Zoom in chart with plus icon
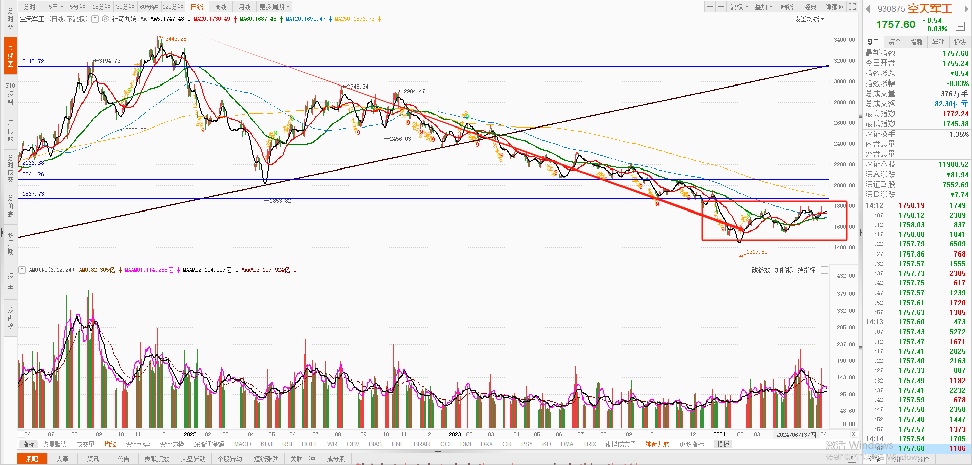Screen dimensions: 972x465 pos(710,7)
